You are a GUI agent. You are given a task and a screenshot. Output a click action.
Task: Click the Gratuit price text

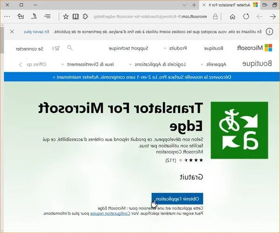pos(191,177)
